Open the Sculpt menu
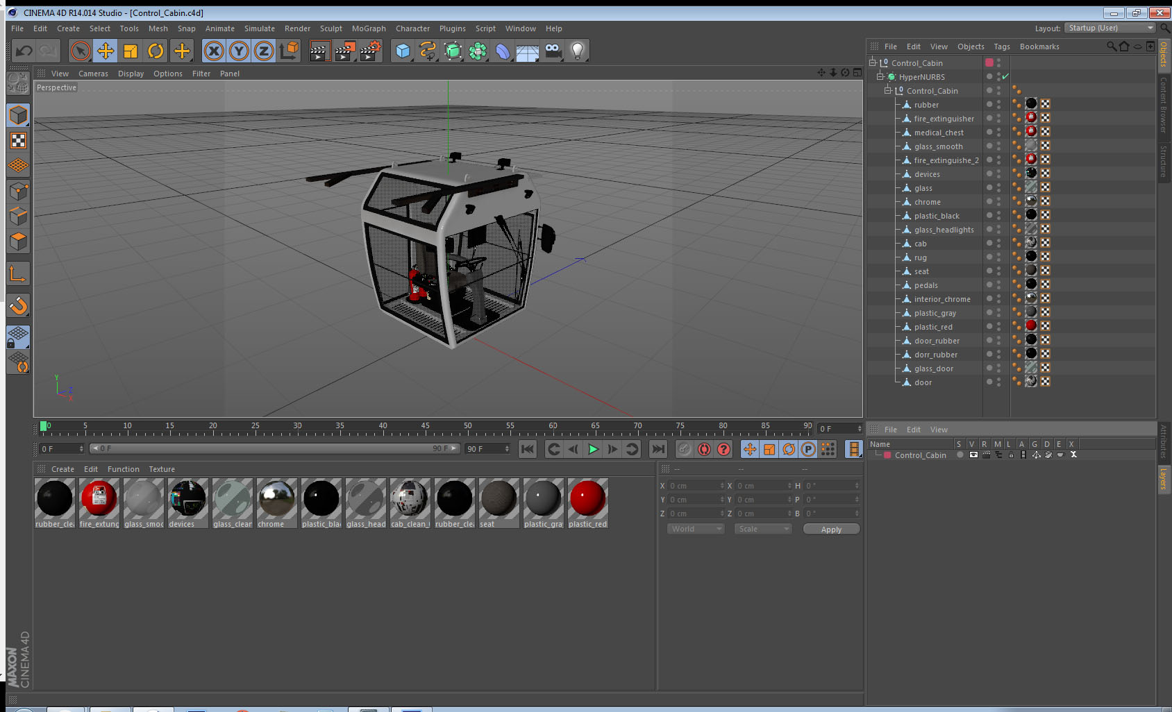Screen dimensions: 1172x712 click(x=330, y=28)
